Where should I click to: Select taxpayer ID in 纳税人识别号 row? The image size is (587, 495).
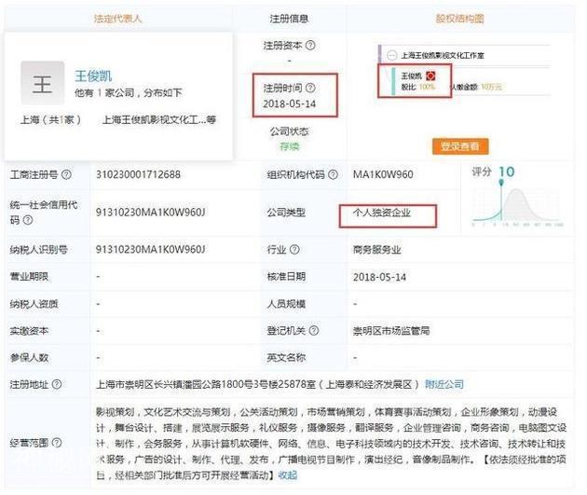tap(151, 250)
